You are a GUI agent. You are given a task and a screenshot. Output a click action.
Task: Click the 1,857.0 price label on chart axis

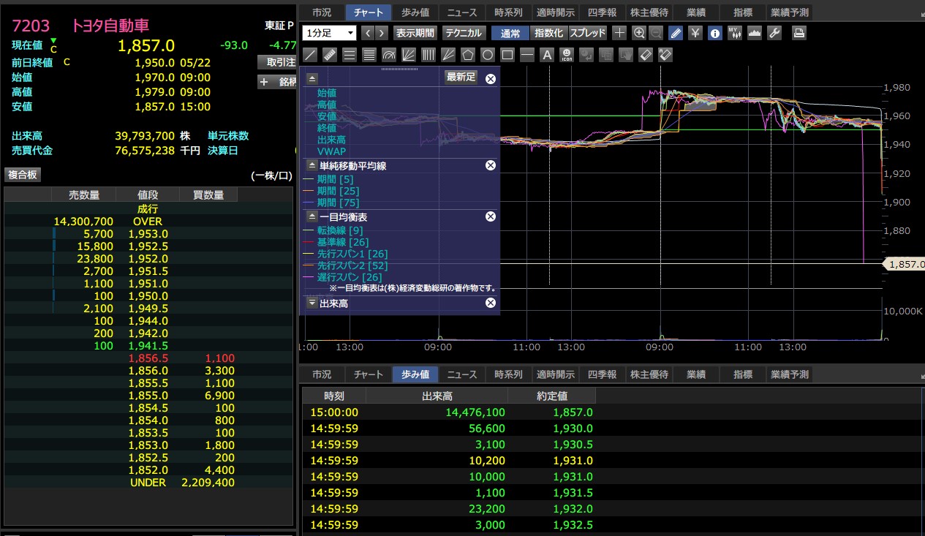pyautogui.click(x=906, y=264)
